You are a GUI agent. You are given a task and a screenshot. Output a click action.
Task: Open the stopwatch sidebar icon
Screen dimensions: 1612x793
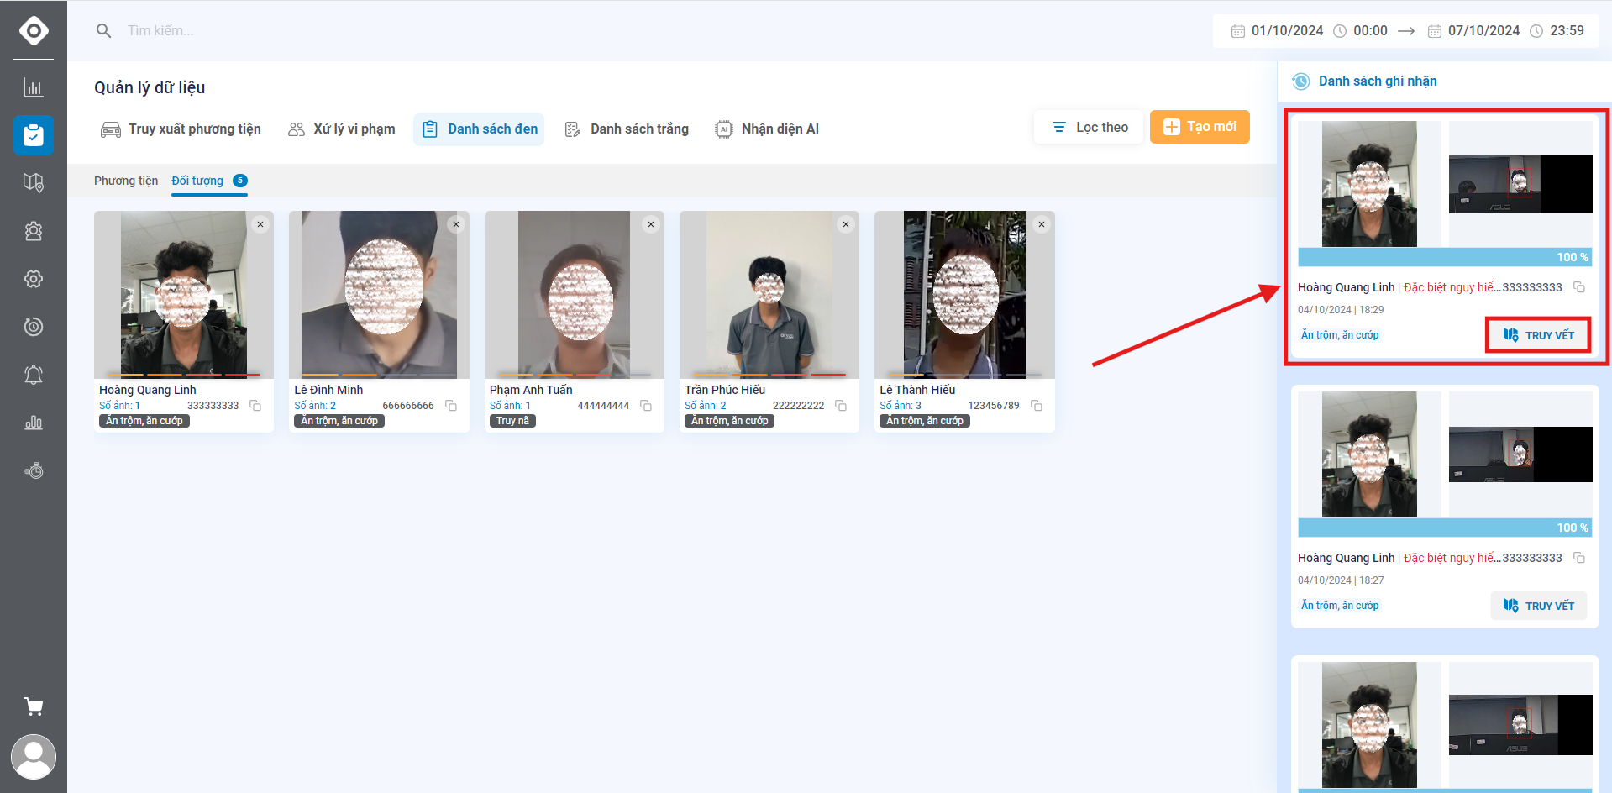point(34,470)
